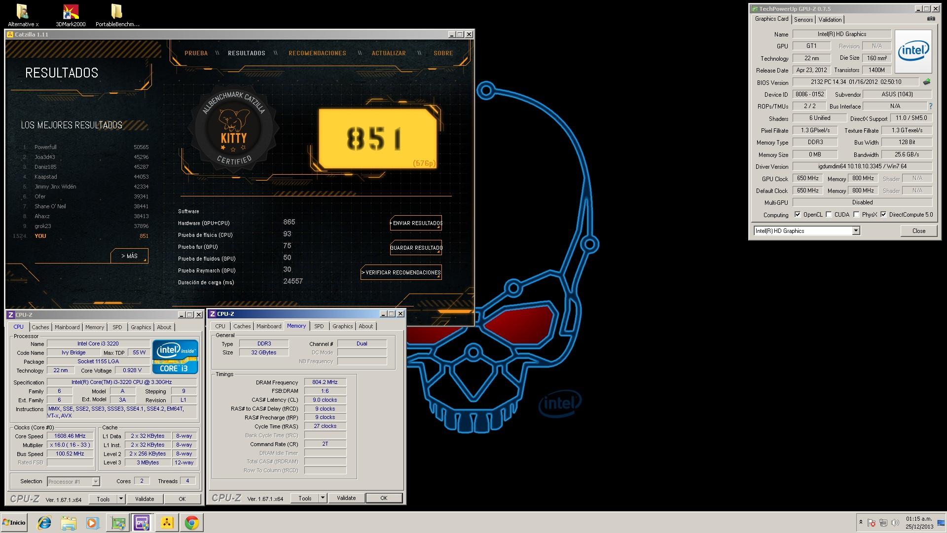Open the Intel(R) HD Graphics dropdown
Viewport: 947px width, 533px height.
pyautogui.click(x=856, y=230)
